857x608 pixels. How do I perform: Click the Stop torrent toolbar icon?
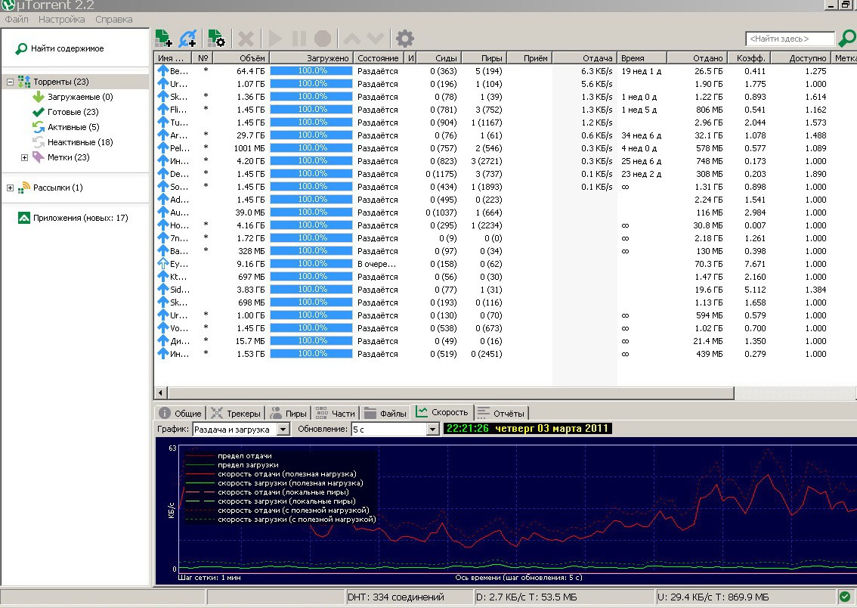point(323,39)
